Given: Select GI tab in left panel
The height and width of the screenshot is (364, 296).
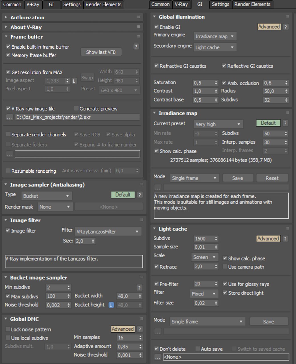Looking at the screenshot, I should (51, 5).
